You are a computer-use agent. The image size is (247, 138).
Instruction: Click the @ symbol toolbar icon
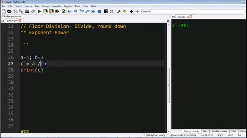33,11
